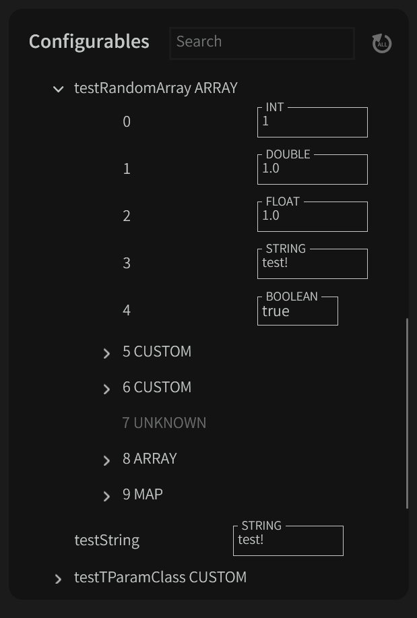The height and width of the screenshot is (618, 417).
Task: Select the testTParamClass CUSTOM label
Action: [x=160, y=577]
